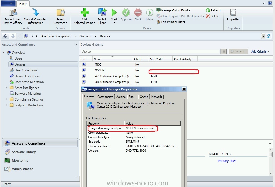Screen dimensions: 275x187
Task: Expand the Manage Out of Band menu
Action: click(174, 10)
